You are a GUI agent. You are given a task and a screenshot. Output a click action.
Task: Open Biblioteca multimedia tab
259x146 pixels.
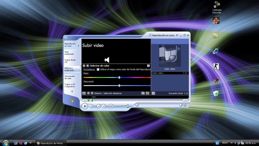[x=71, y=69]
